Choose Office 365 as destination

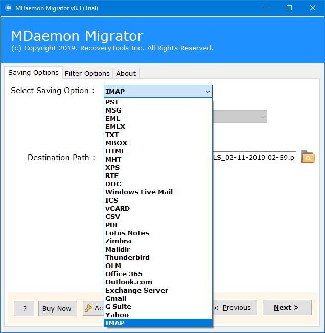click(158, 274)
